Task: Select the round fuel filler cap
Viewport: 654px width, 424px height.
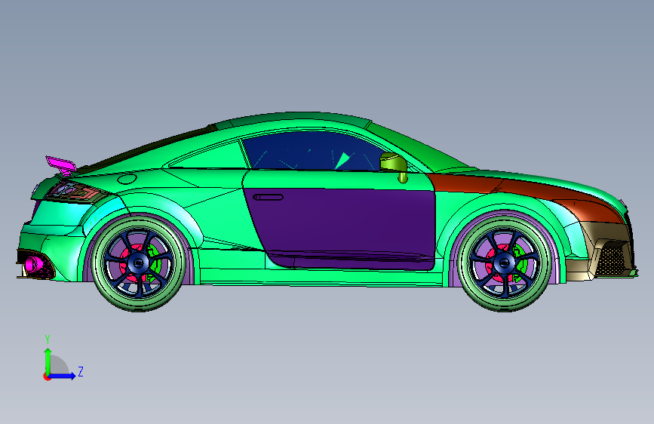Action: 127,179
